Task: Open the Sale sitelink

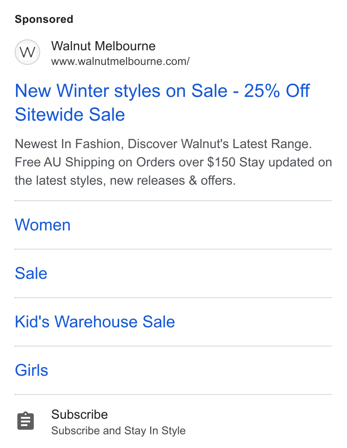Action: (31, 273)
